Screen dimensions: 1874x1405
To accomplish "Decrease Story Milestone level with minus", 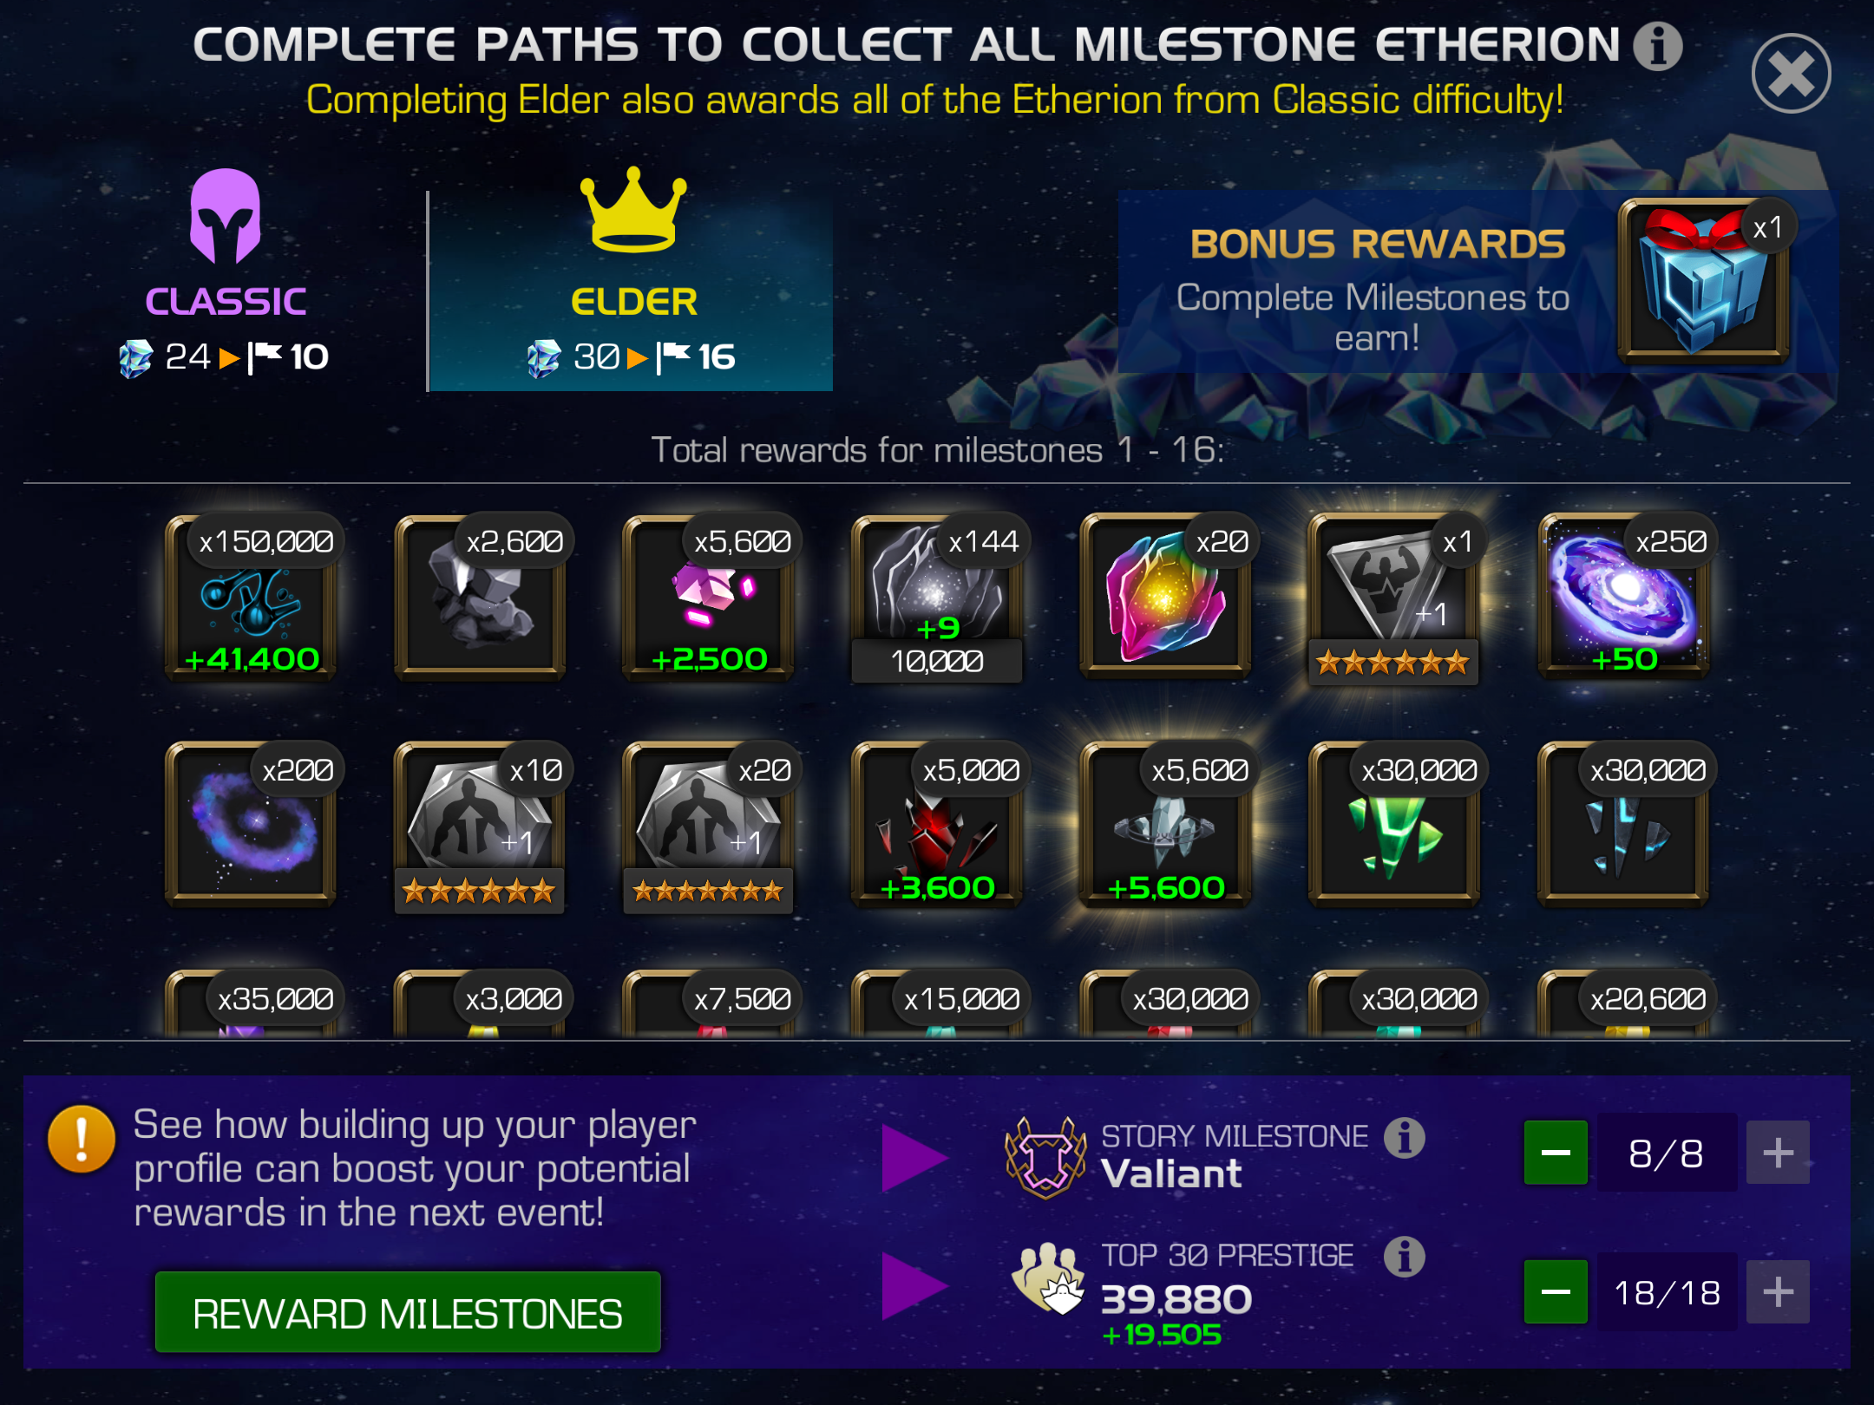I will coord(1556,1153).
